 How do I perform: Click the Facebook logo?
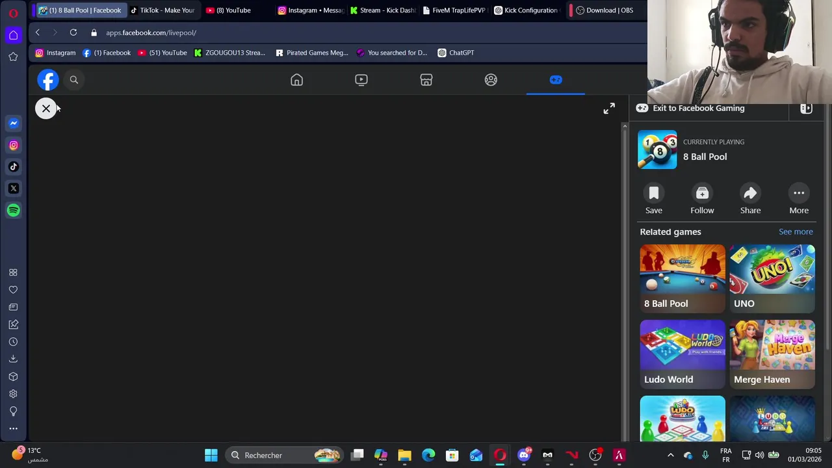click(48, 80)
